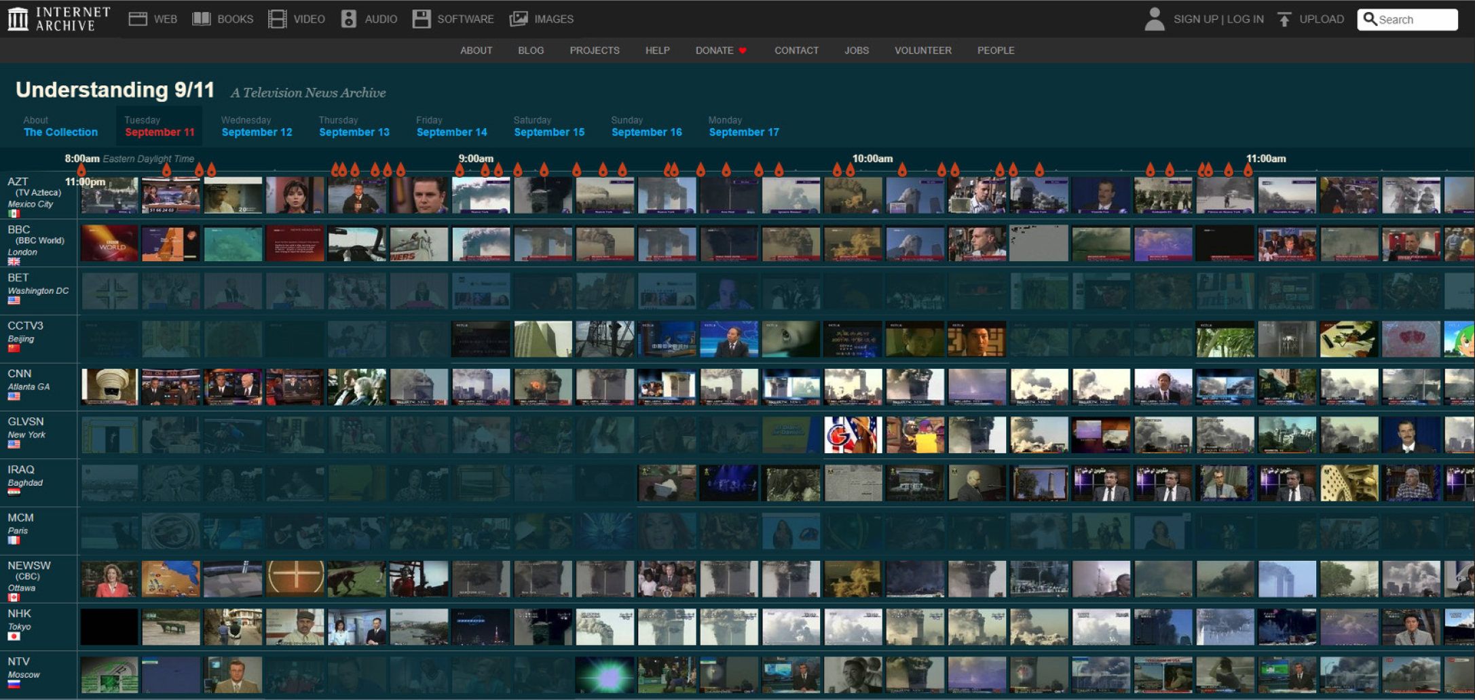
Task: Open the first thumbnail in the CNN row
Action: [x=109, y=387]
